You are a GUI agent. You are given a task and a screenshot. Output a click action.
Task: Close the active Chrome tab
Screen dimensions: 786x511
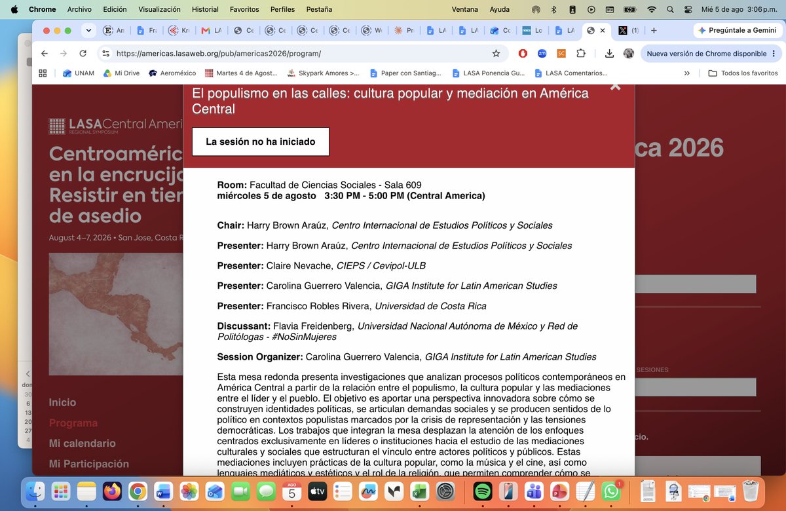tap(603, 31)
